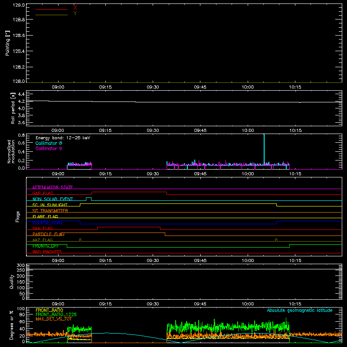The image size is (347, 347).
Task: Click the 'Collimator 9' legend entry
Action: (x=49, y=148)
